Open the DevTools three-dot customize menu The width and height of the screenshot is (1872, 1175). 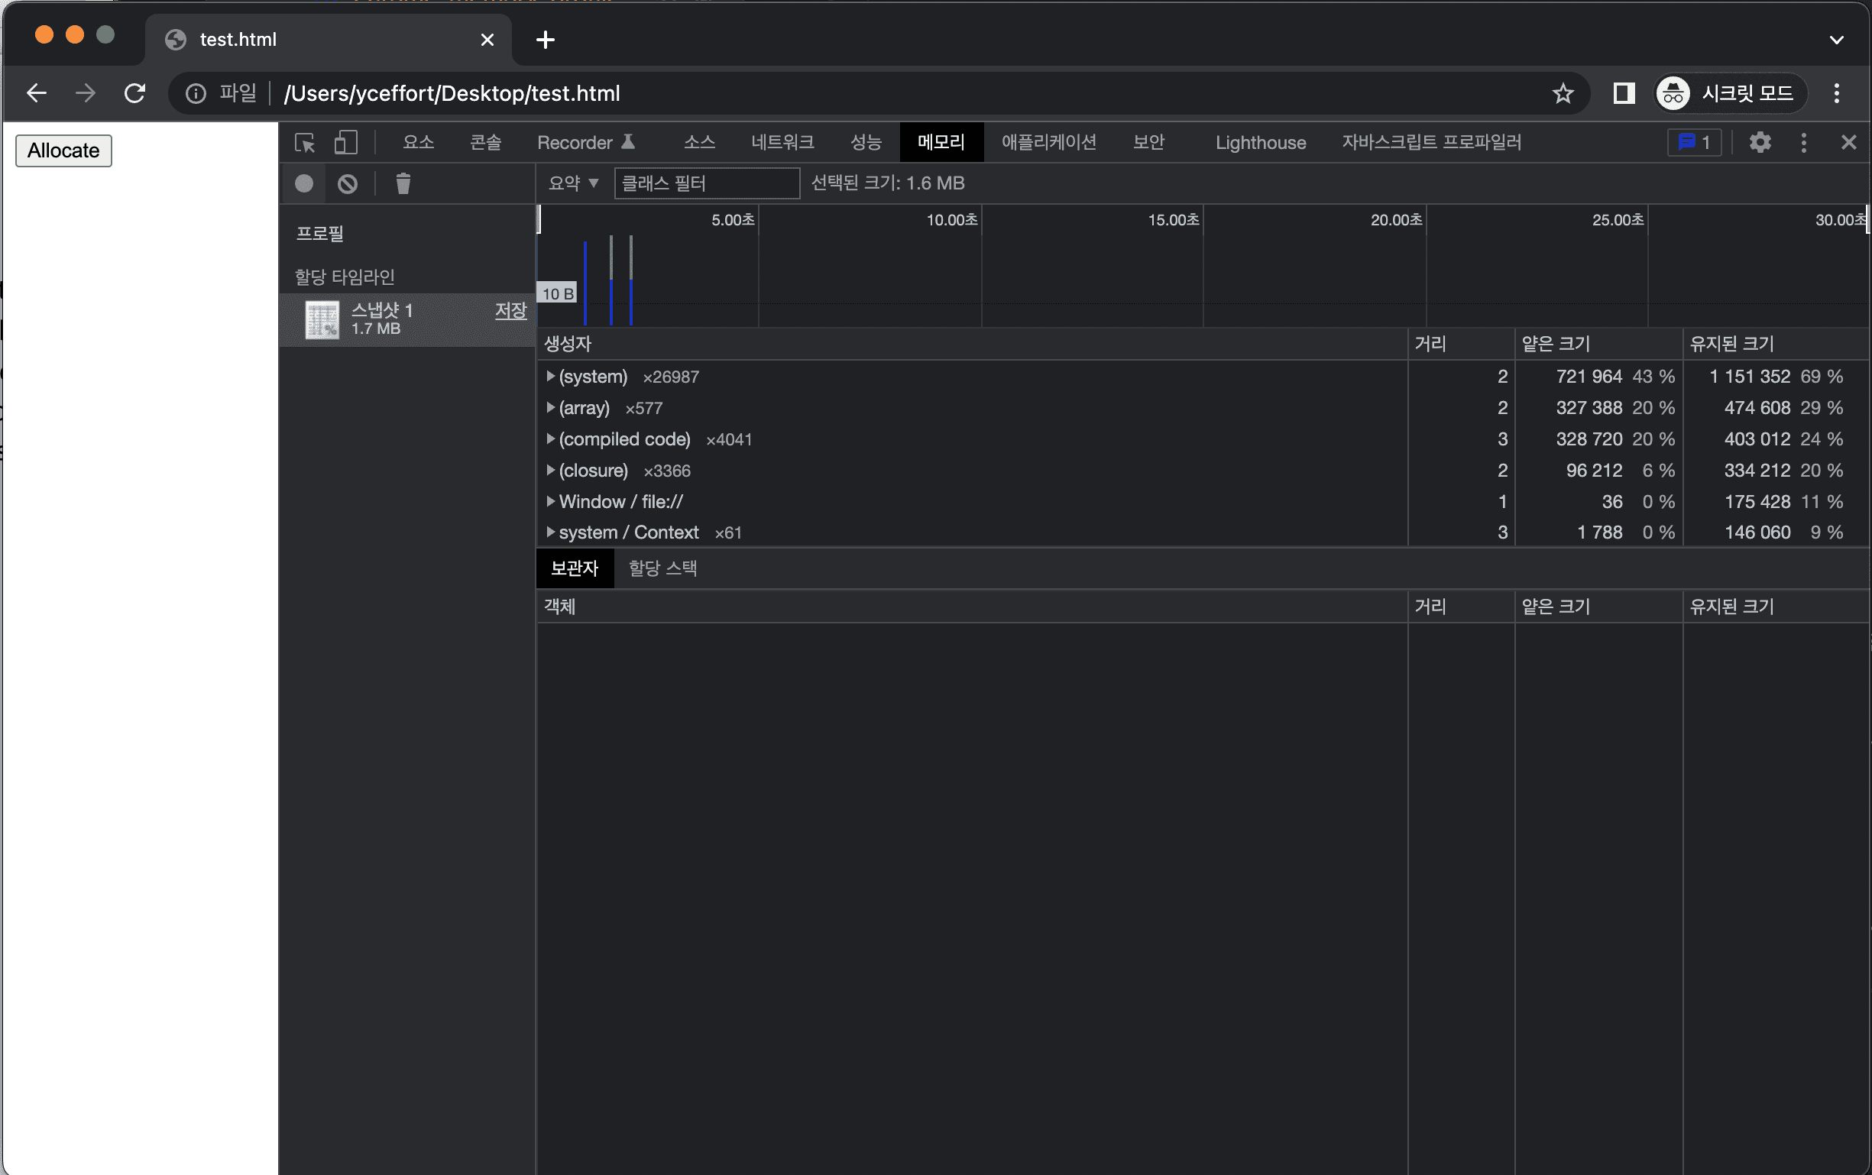click(1802, 142)
